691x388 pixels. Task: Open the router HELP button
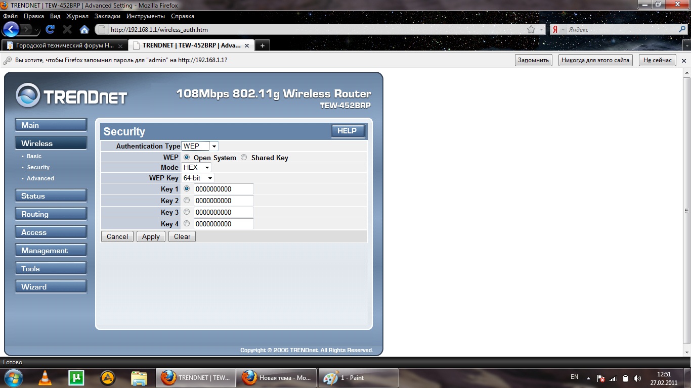(348, 131)
